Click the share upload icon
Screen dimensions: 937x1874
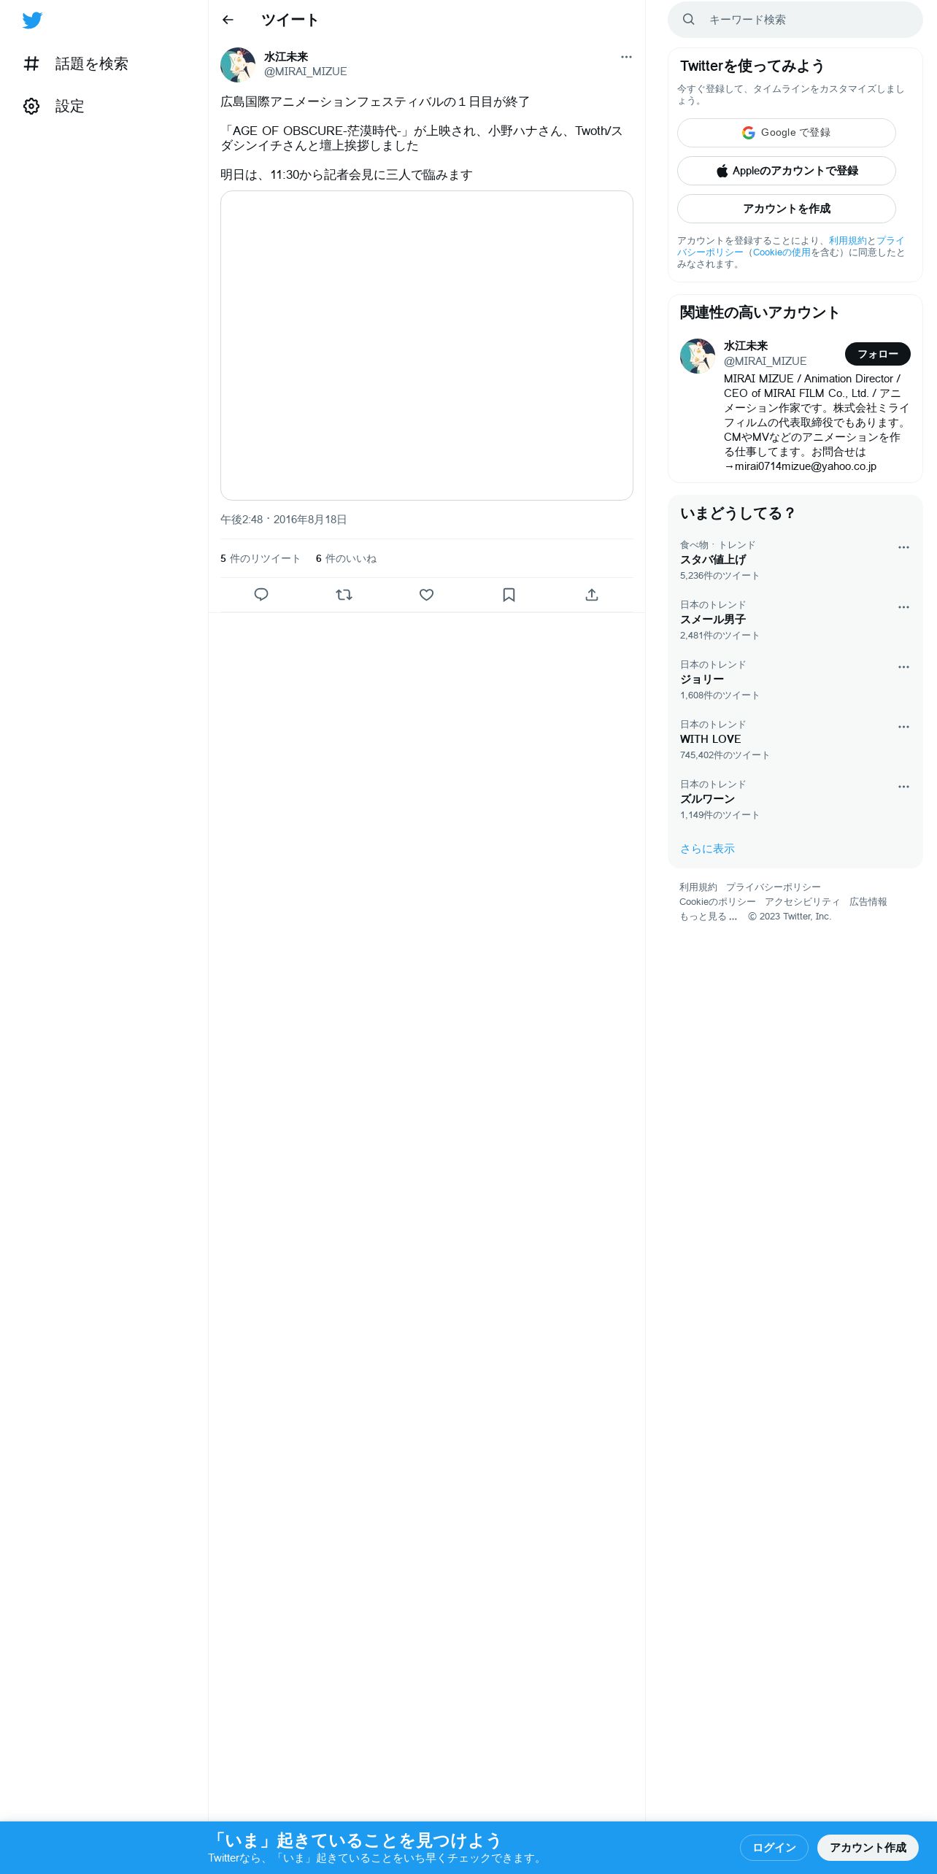tap(592, 595)
